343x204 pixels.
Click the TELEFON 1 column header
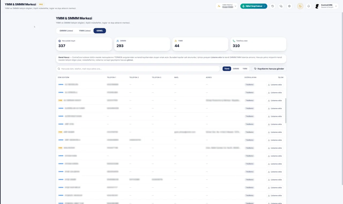pos(111,77)
